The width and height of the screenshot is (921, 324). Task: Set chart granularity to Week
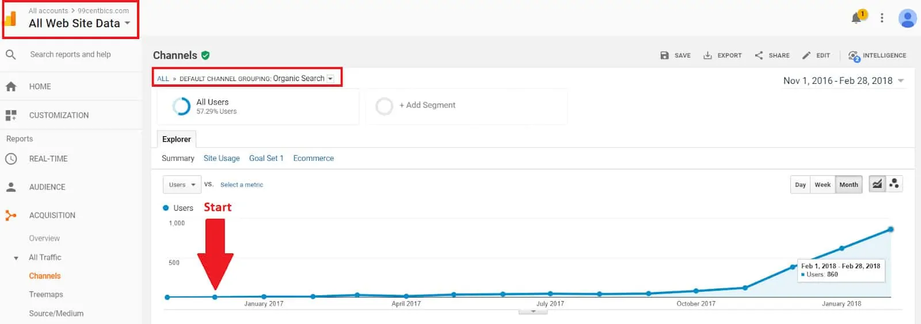coord(822,185)
